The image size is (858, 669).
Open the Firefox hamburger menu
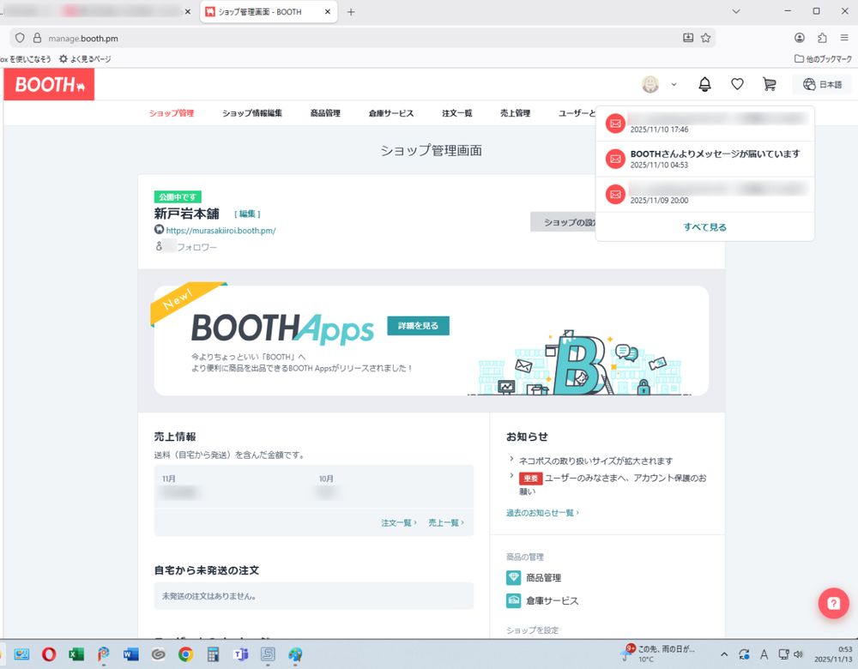coord(844,38)
